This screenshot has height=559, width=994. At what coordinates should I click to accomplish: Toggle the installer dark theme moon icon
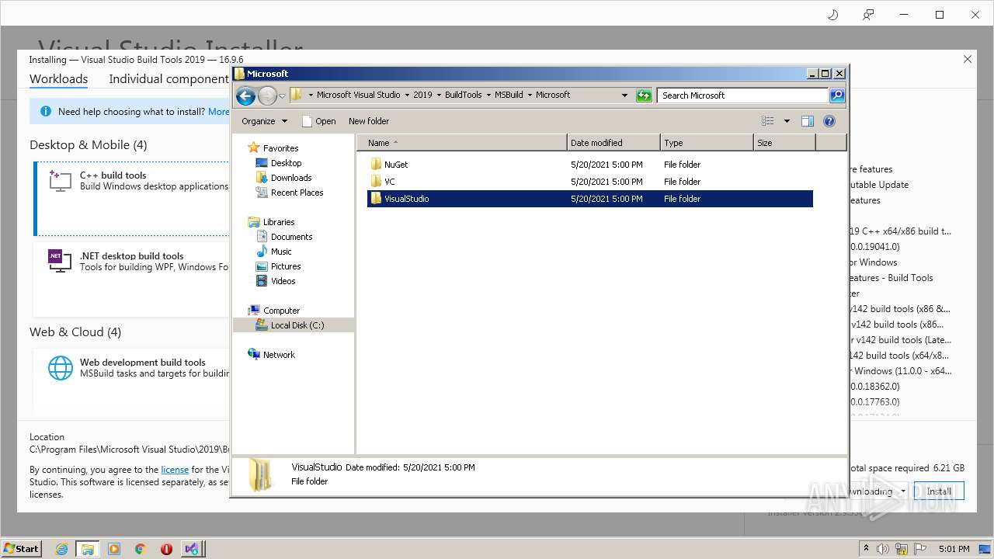pyautogui.click(x=833, y=15)
